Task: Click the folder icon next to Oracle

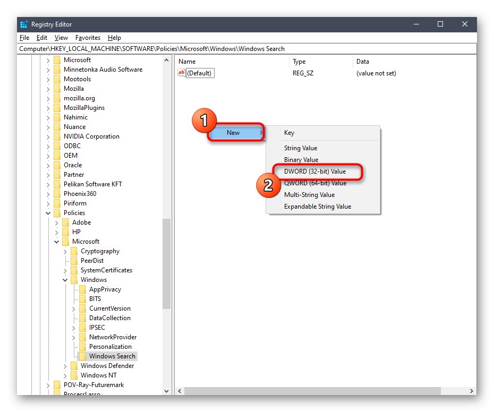Action: pyautogui.click(x=57, y=165)
